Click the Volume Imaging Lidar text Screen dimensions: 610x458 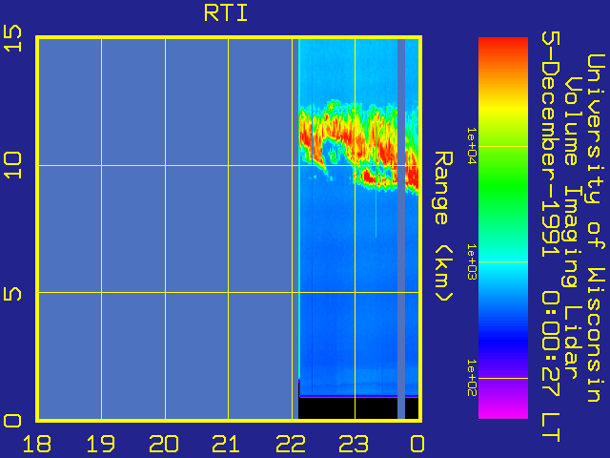pyautogui.click(x=573, y=228)
